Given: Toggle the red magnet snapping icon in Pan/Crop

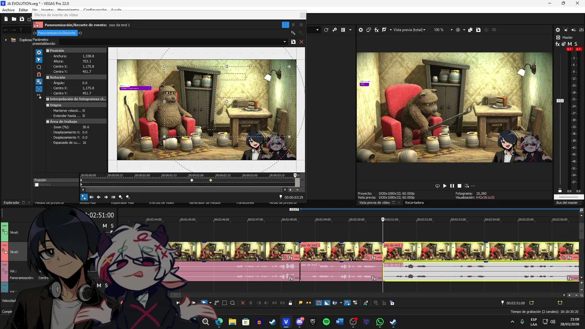Looking at the screenshot, I should [x=39, y=74].
